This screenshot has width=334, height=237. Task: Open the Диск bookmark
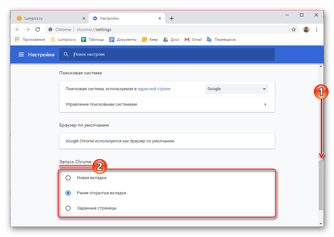tap(171, 40)
